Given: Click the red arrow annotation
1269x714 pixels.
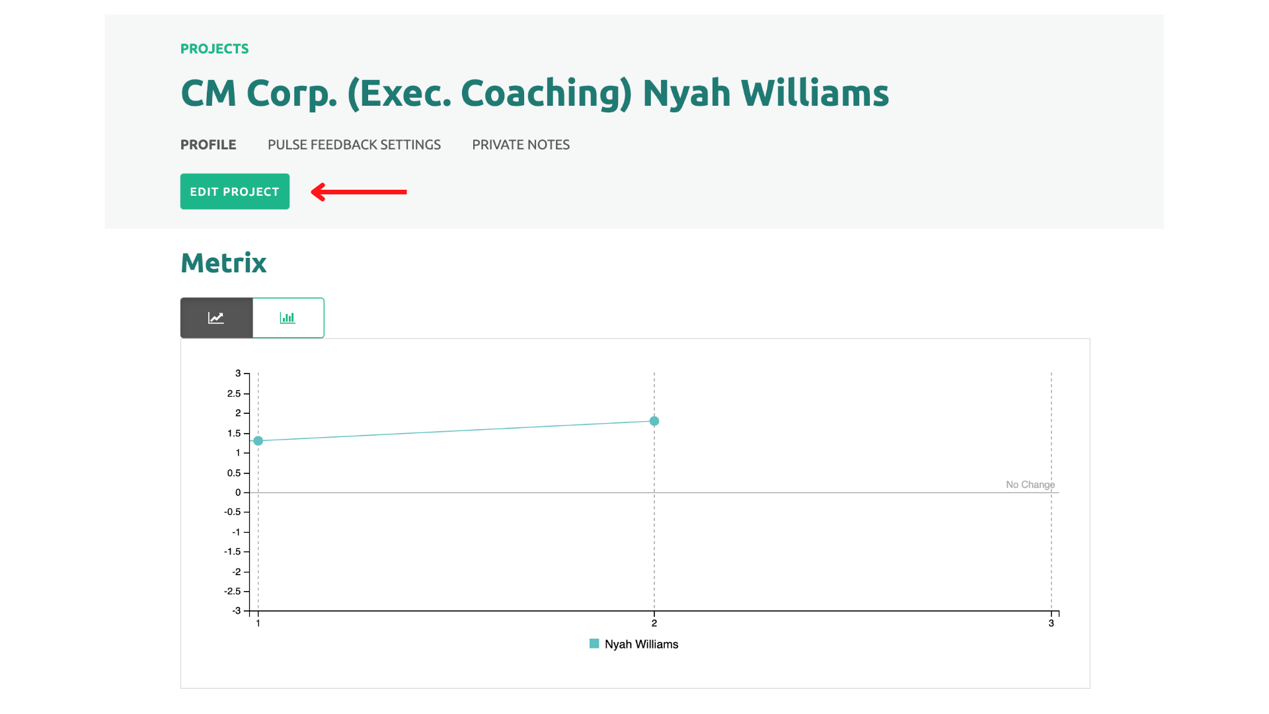Looking at the screenshot, I should 359,192.
